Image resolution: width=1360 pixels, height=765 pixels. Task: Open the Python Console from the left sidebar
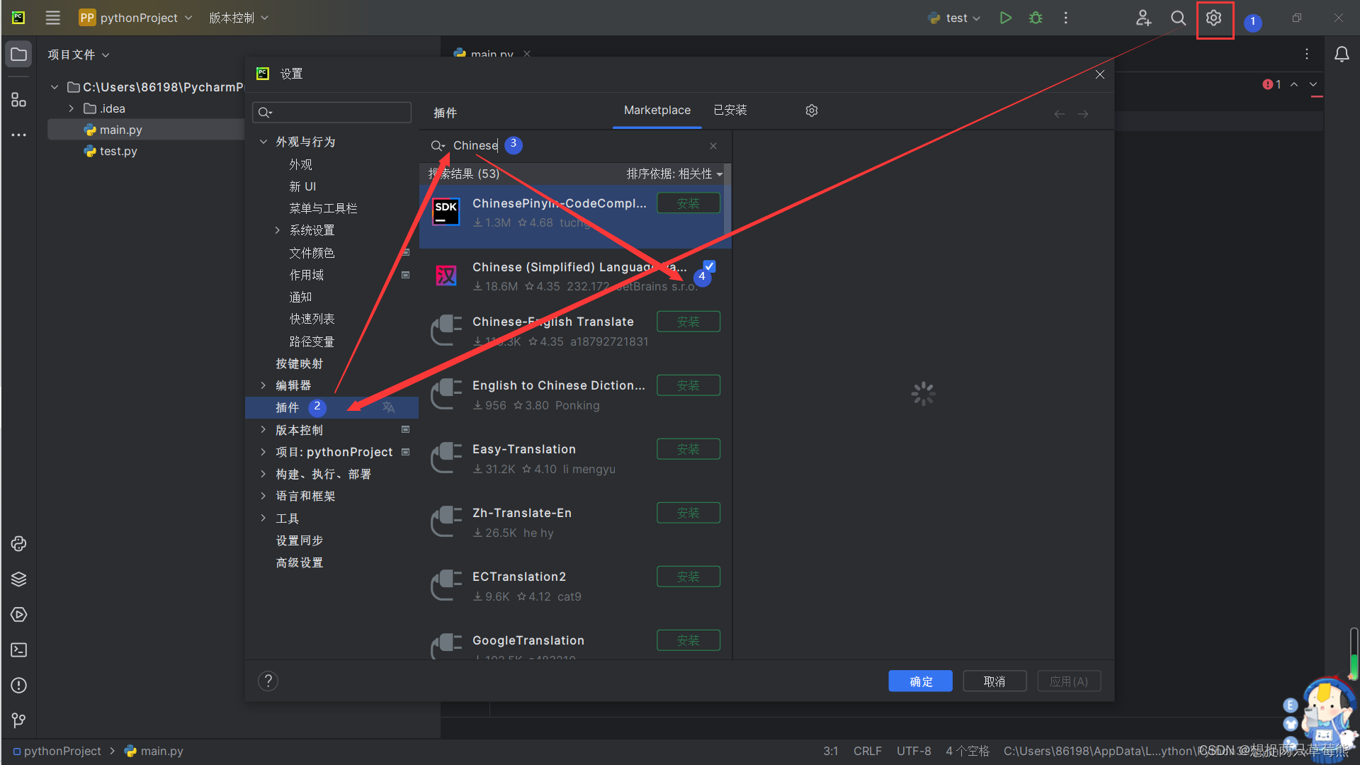pos(18,543)
